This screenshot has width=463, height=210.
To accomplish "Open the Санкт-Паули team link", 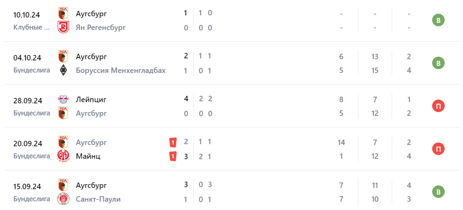I will point(98,199).
